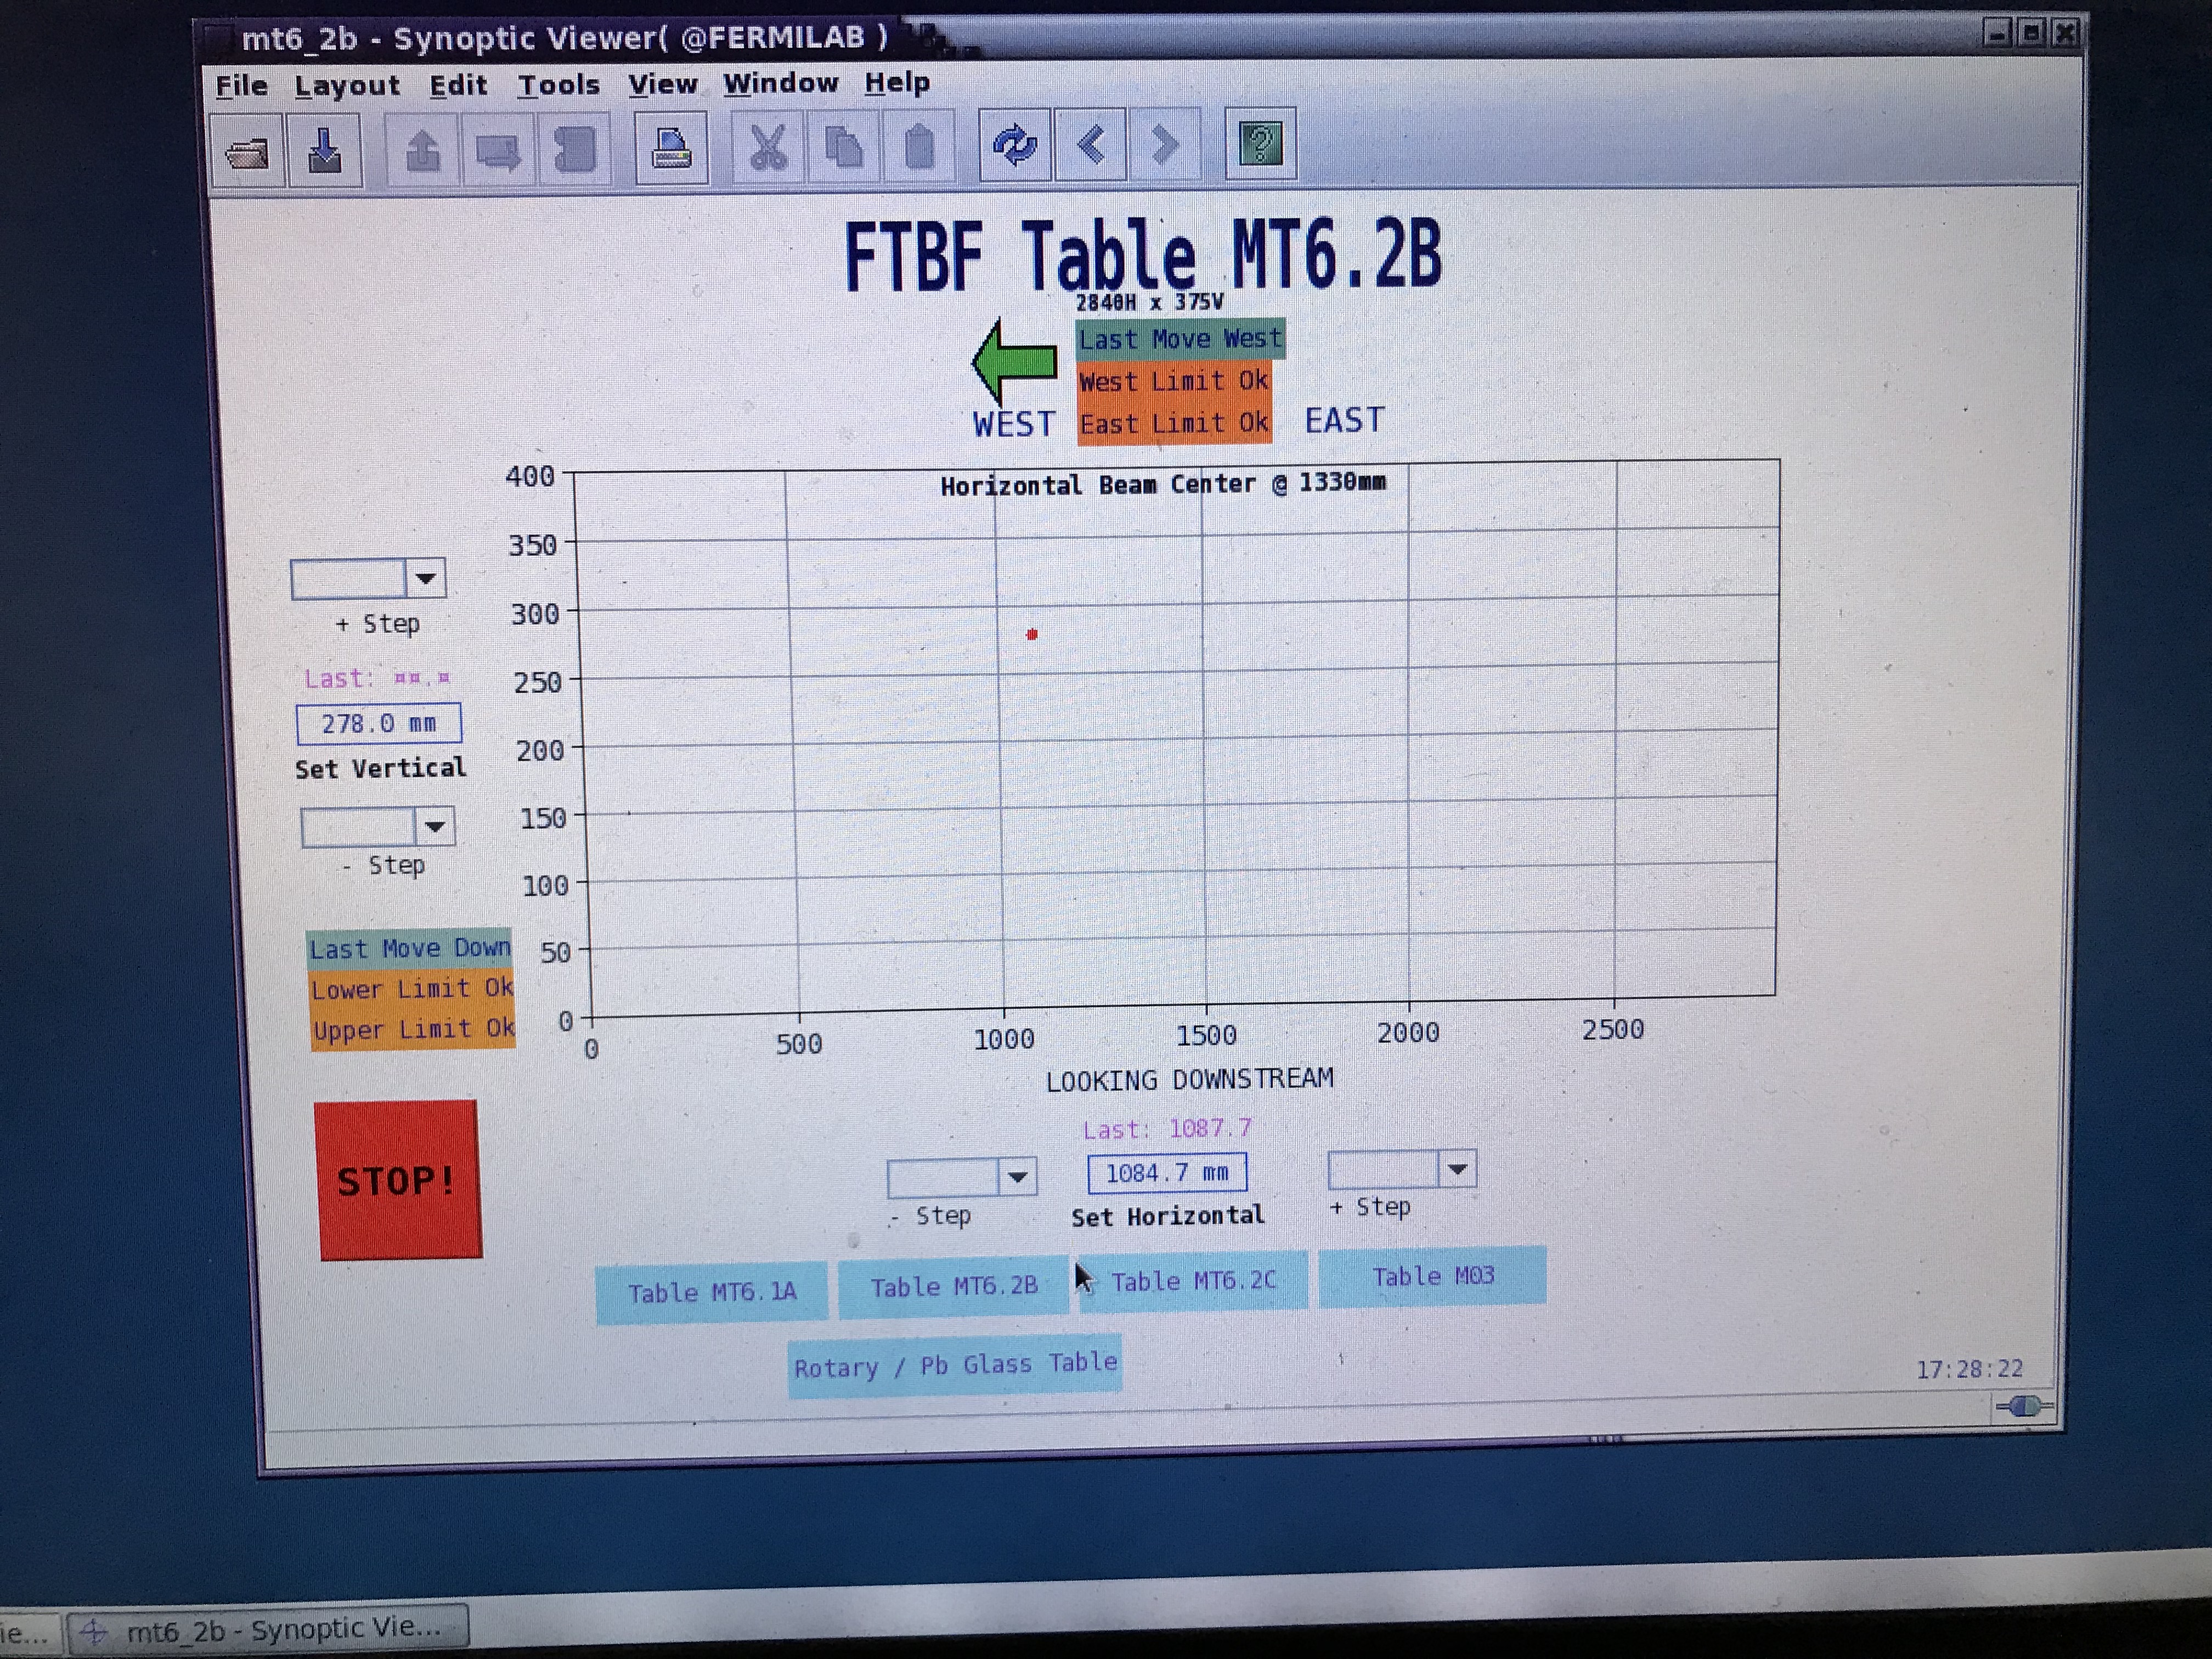2212x1659 pixels.
Task: Click the Set Horizontal 1084.7 mm field
Action: (x=1167, y=1173)
